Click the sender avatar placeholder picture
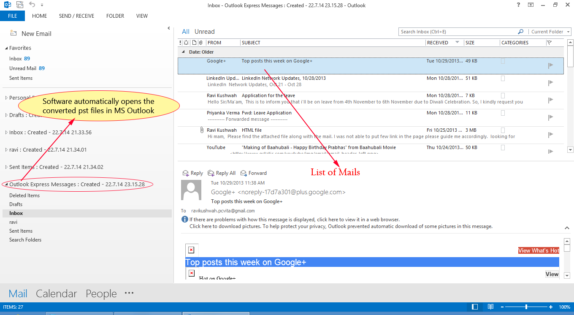The width and height of the screenshot is (574, 315). (191, 190)
